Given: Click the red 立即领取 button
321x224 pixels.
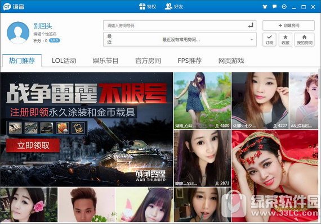Looking at the screenshot, I should 33,145.
